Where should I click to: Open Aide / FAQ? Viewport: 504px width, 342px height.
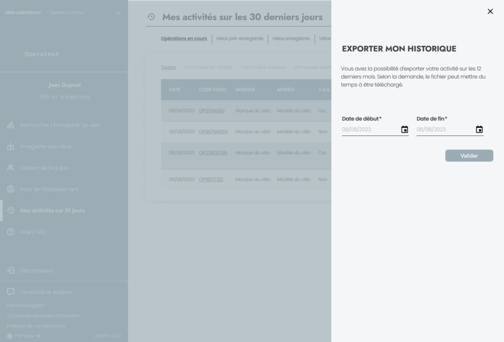point(33,232)
